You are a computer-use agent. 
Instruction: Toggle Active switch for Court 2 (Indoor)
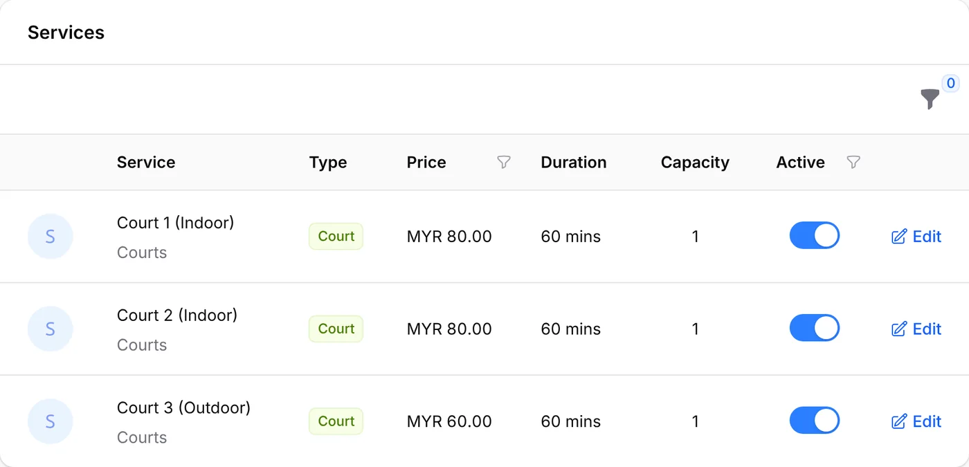coord(815,329)
